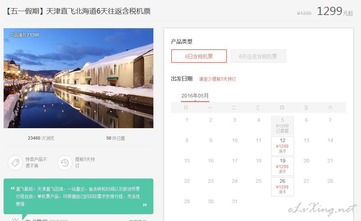Click calendar date 28
Viewport: 361px width, 221px height.
pyautogui.click(x=330, y=181)
